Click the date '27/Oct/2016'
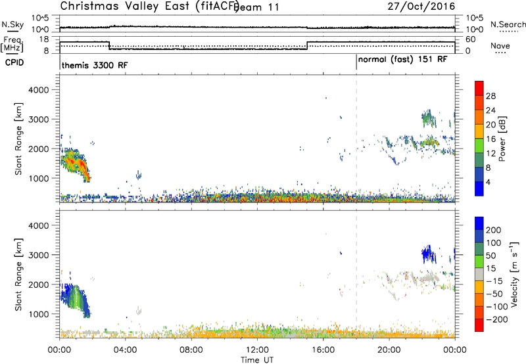Image resolution: width=526 pixels, height=364 pixels. pyautogui.click(x=421, y=7)
